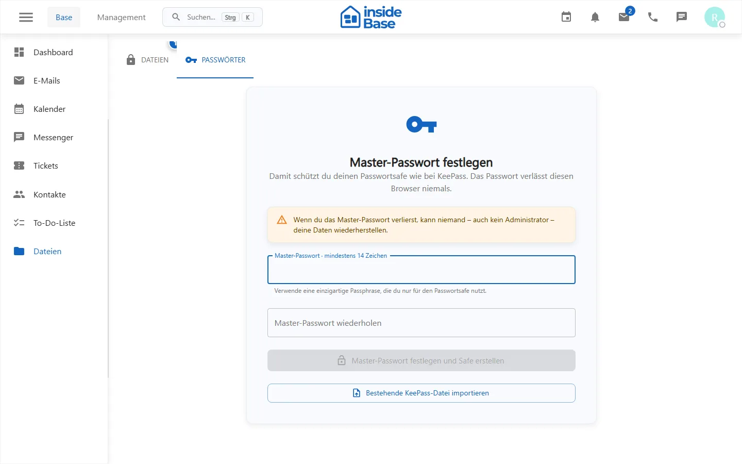Click the Dateien folder icon
742x464 pixels.
[19, 251]
